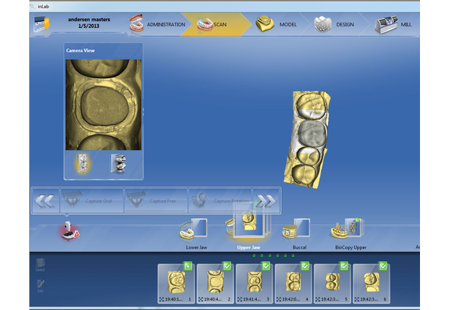Click the scanner device icon with red warning

tap(70, 230)
